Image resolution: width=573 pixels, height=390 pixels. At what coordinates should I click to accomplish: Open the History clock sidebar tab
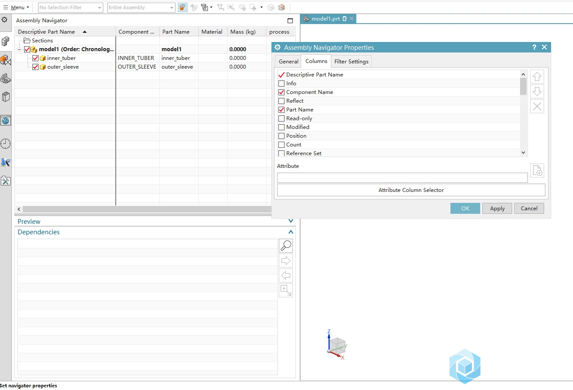[x=5, y=144]
